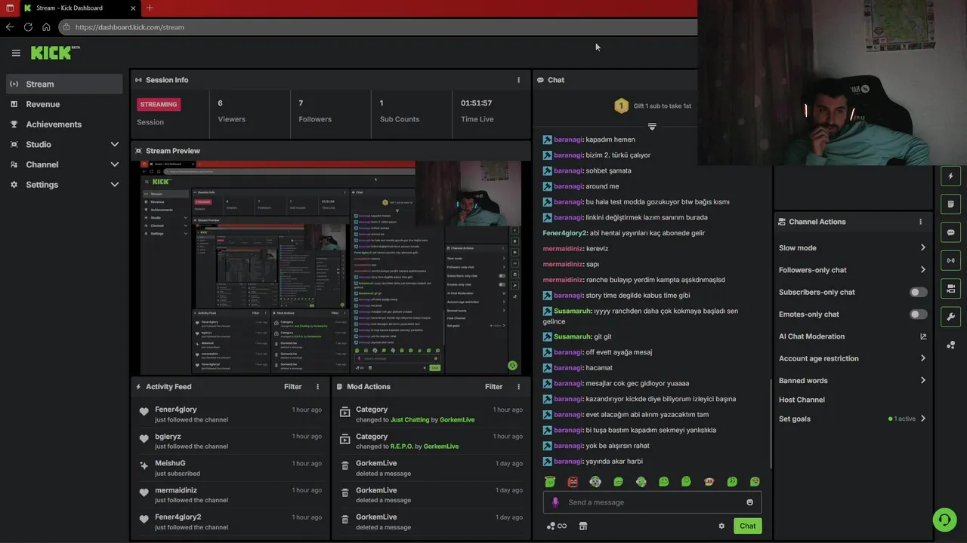Open the Just Chatting category link

tap(409, 420)
